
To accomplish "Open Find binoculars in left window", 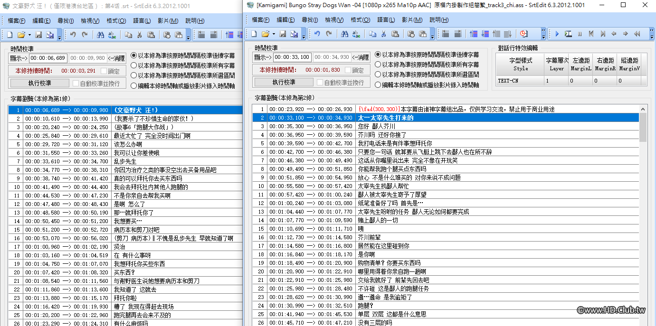I will pos(100,35).
